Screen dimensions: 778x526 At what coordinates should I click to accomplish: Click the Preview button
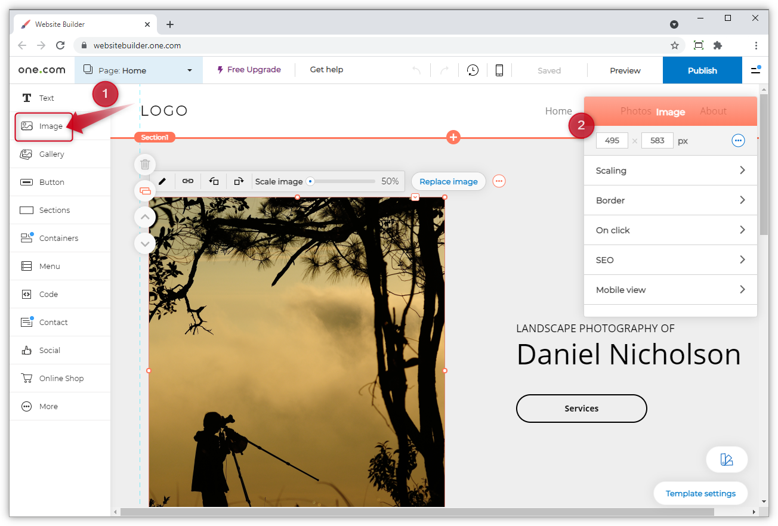625,70
